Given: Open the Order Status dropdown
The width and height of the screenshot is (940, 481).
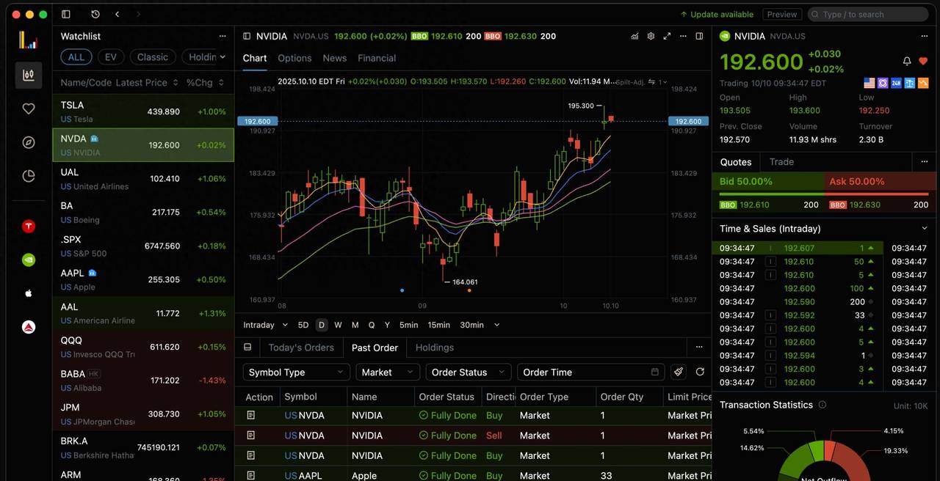Looking at the screenshot, I should (x=468, y=372).
